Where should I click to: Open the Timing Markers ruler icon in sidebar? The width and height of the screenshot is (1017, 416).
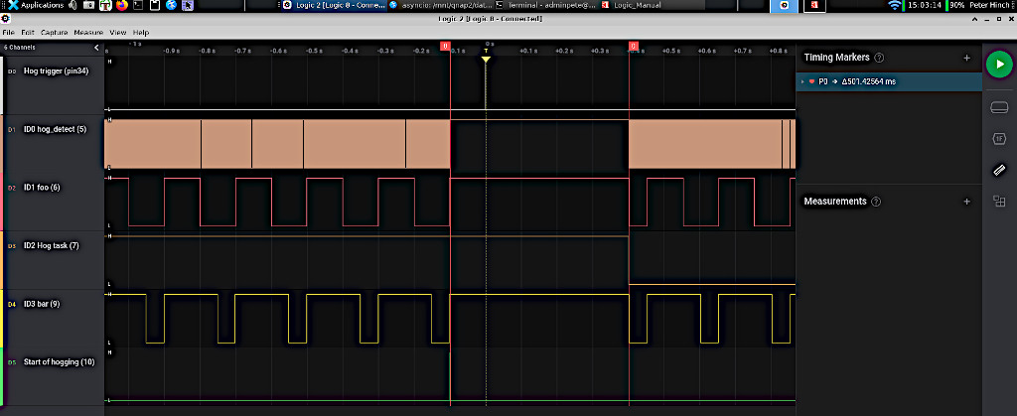click(x=999, y=170)
